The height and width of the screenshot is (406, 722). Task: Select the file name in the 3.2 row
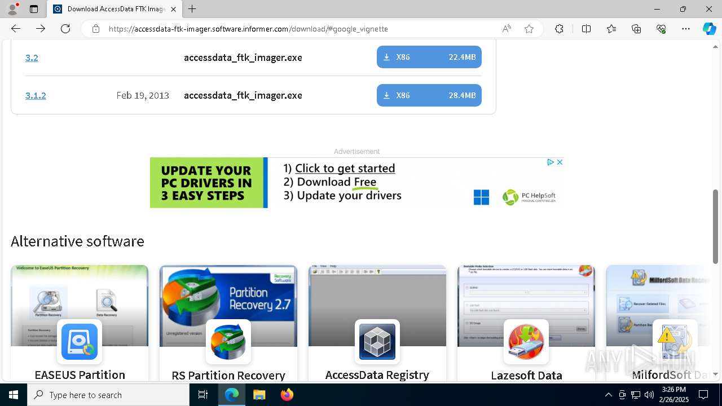(243, 58)
